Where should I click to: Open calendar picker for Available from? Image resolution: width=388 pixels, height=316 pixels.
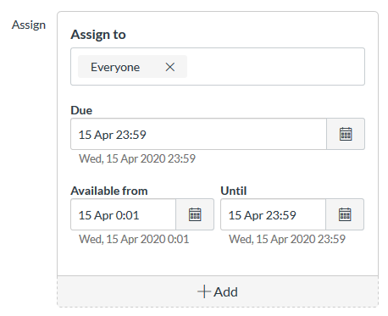[195, 214]
